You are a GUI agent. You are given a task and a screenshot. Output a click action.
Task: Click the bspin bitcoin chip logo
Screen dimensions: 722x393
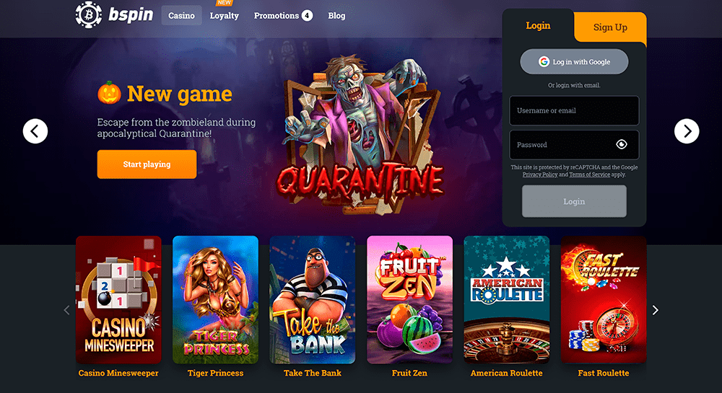pyautogui.click(x=88, y=14)
